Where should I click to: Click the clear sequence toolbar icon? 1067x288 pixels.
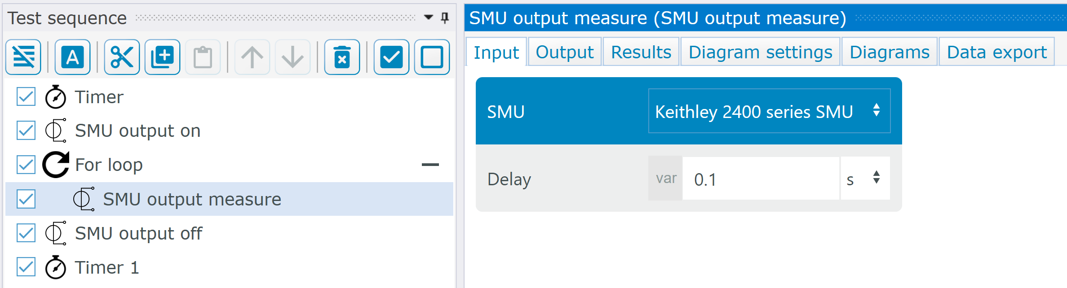click(23, 57)
